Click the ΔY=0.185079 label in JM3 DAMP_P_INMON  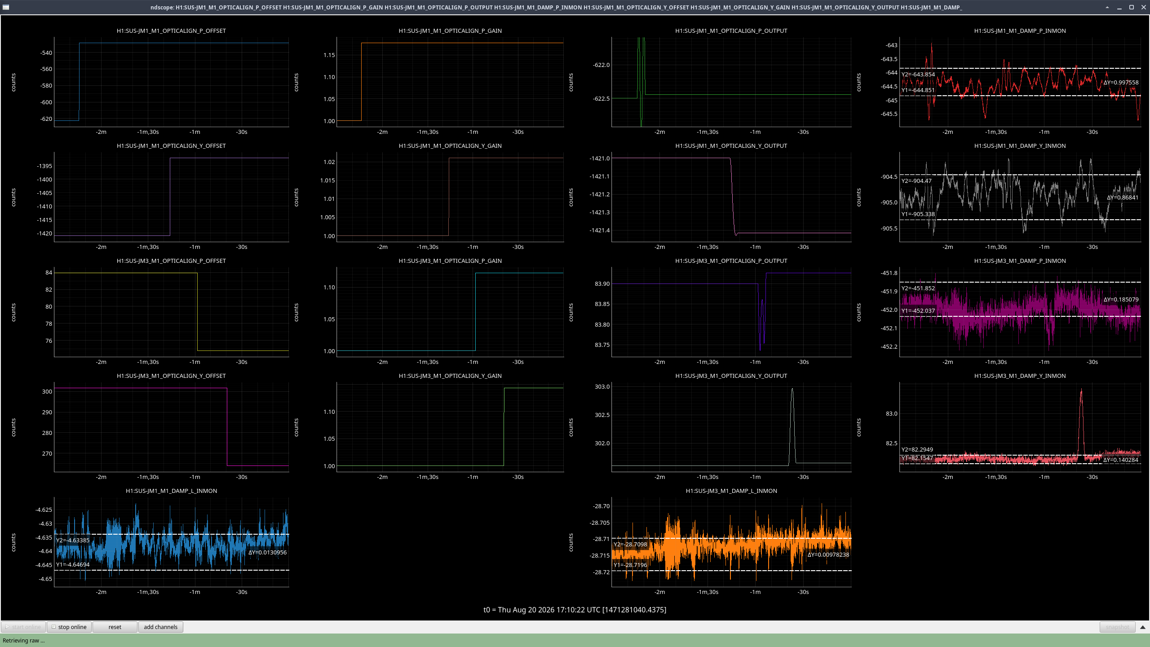click(1121, 300)
